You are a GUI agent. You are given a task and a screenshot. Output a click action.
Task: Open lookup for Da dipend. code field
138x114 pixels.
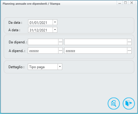click(60, 42)
